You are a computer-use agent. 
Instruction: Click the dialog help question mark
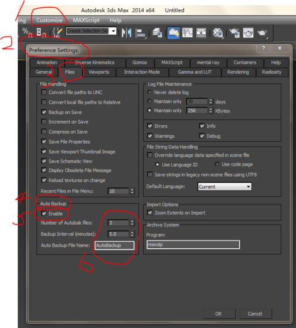(263, 48)
